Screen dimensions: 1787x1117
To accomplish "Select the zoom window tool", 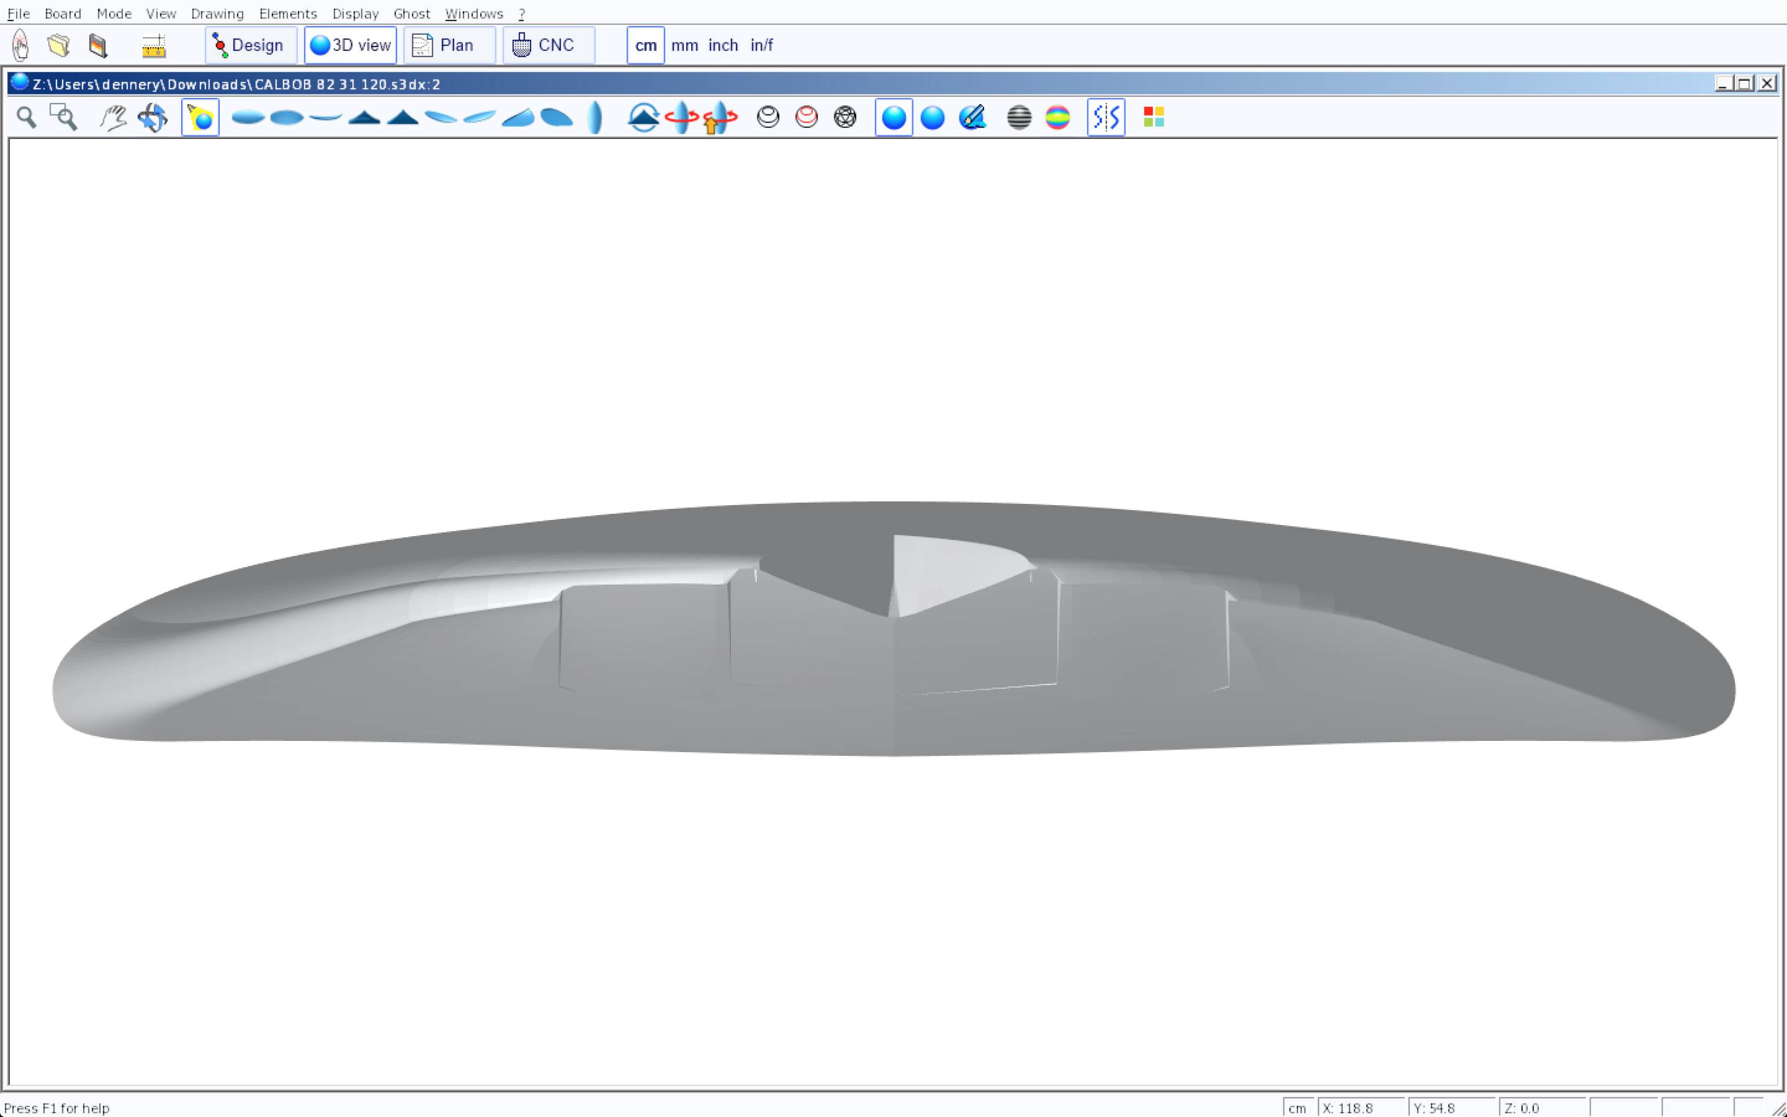I will pos(63,117).
